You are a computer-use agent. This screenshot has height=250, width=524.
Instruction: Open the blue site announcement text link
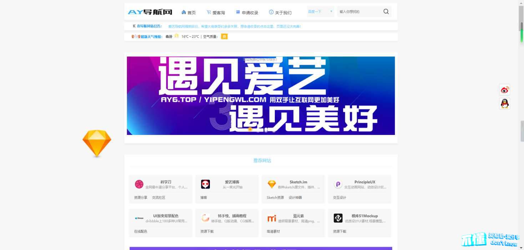pos(235,26)
